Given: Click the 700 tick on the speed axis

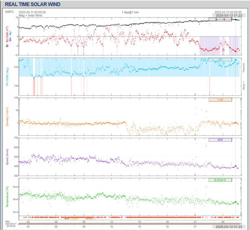Looking at the screenshot, I should (16, 138).
